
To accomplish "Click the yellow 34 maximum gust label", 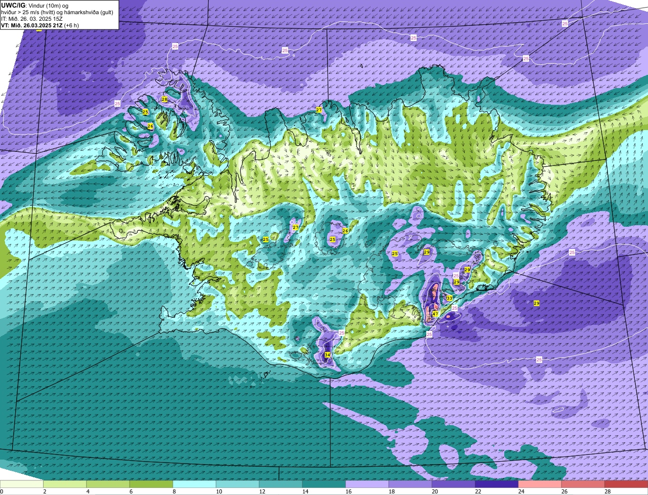I will coord(328,355).
